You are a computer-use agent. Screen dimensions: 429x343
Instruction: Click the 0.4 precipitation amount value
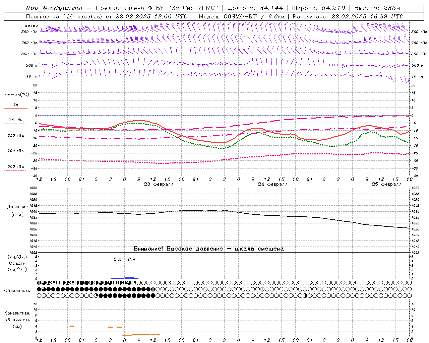tap(132, 259)
